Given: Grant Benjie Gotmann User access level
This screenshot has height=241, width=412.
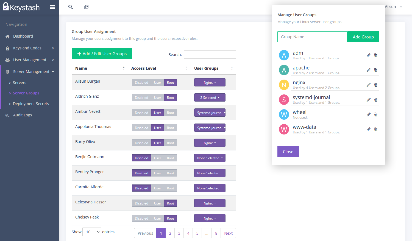Looking at the screenshot, I should pos(158,158).
